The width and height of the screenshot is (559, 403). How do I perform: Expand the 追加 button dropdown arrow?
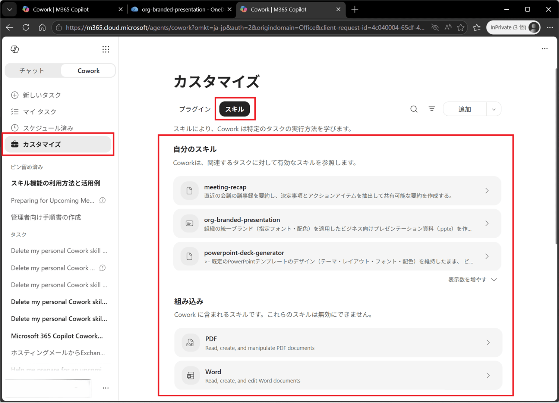(x=494, y=109)
